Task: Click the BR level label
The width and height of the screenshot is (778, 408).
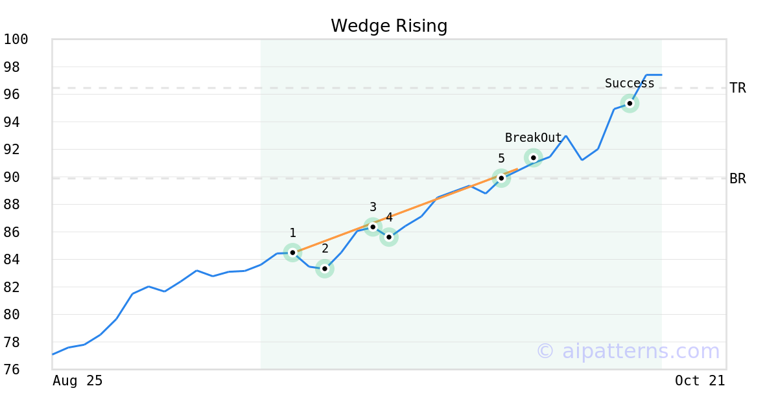Action: tap(738, 179)
